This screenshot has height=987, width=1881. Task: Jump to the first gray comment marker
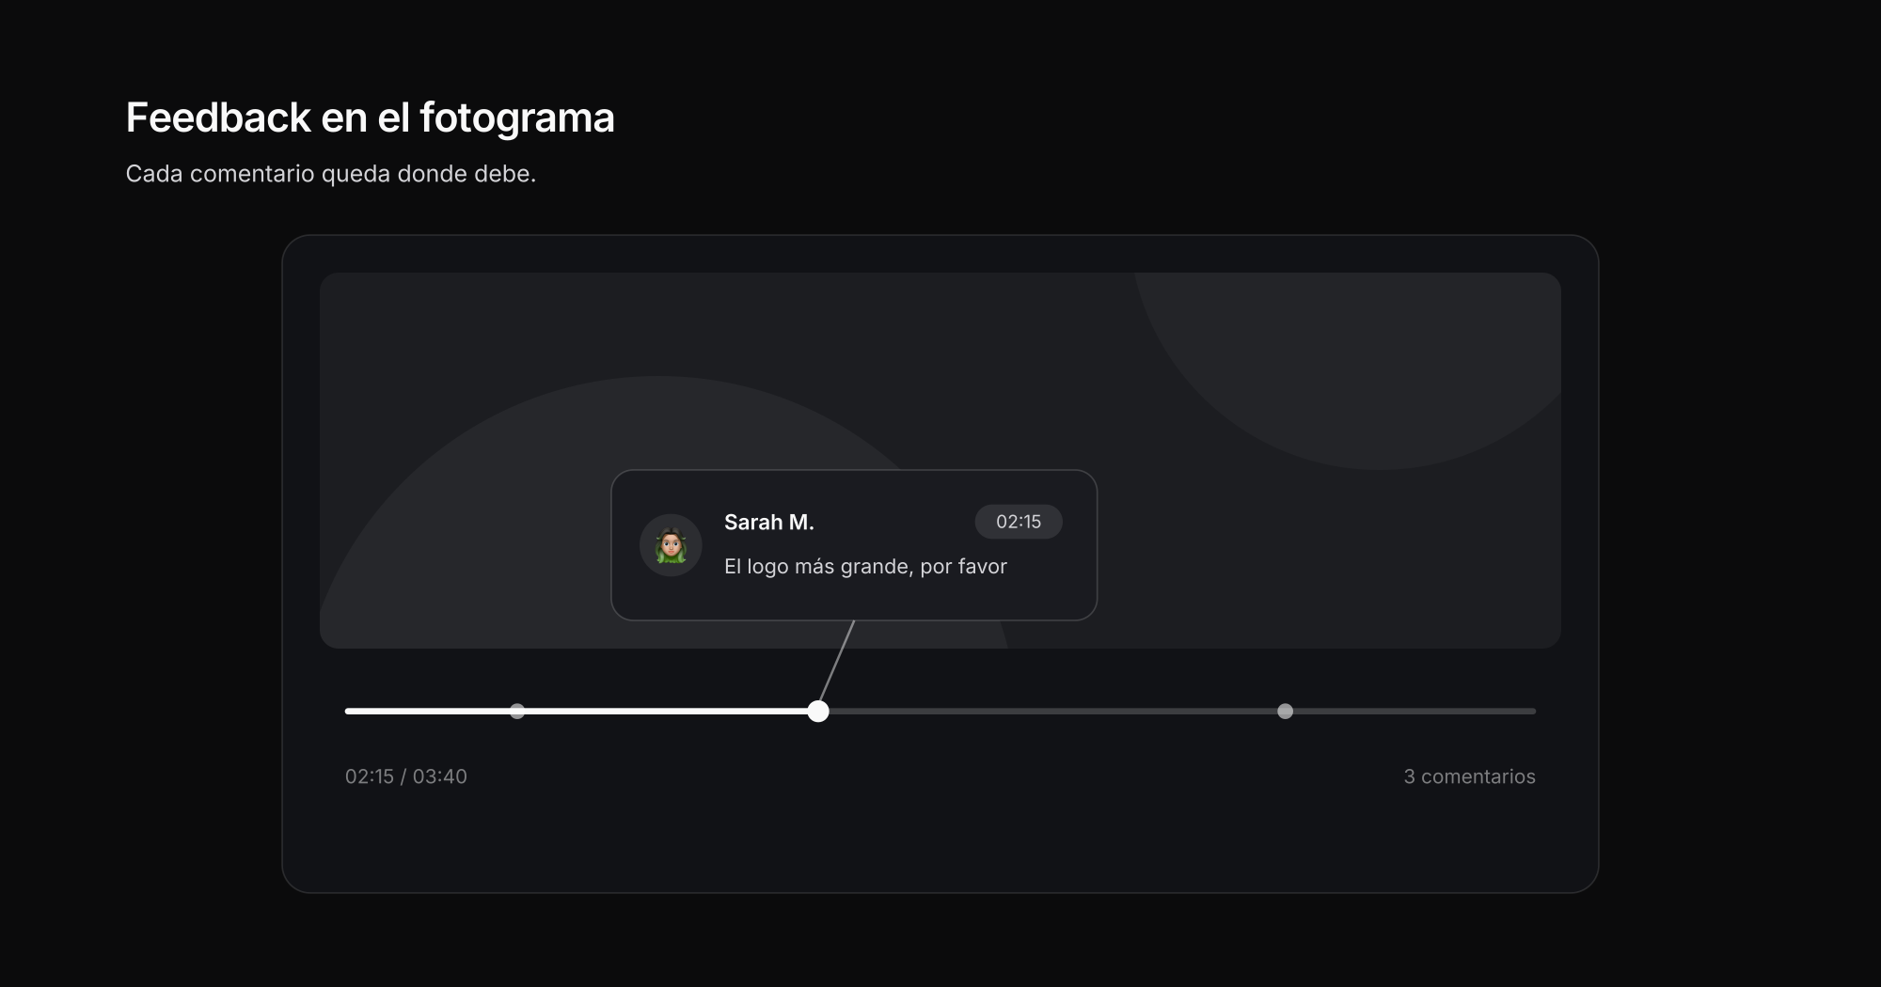[517, 712]
